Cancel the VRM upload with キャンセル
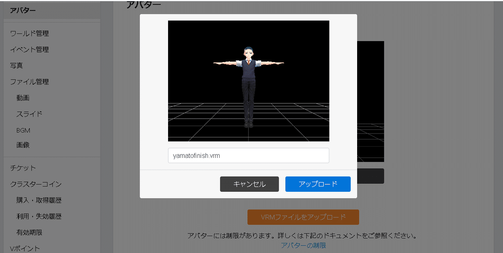The width and height of the screenshot is (503, 253). [x=249, y=184]
